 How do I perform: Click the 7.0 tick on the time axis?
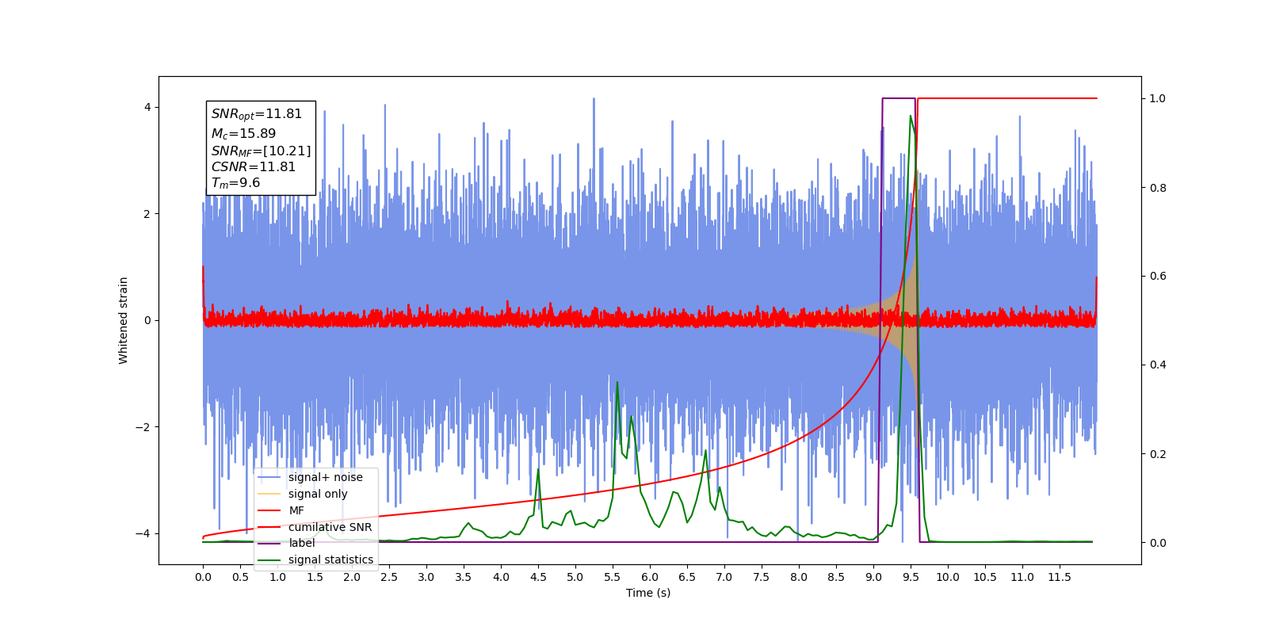(x=724, y=577)
